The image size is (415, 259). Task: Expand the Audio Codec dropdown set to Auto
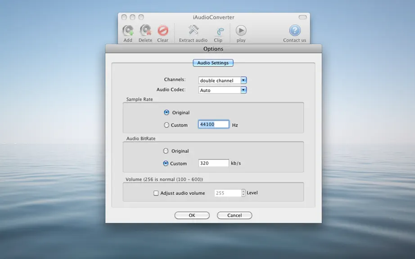223,90
